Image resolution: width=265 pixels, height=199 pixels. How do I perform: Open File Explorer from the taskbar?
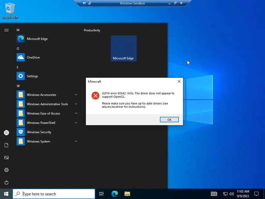pyautogui.click(x=127, y=194)
